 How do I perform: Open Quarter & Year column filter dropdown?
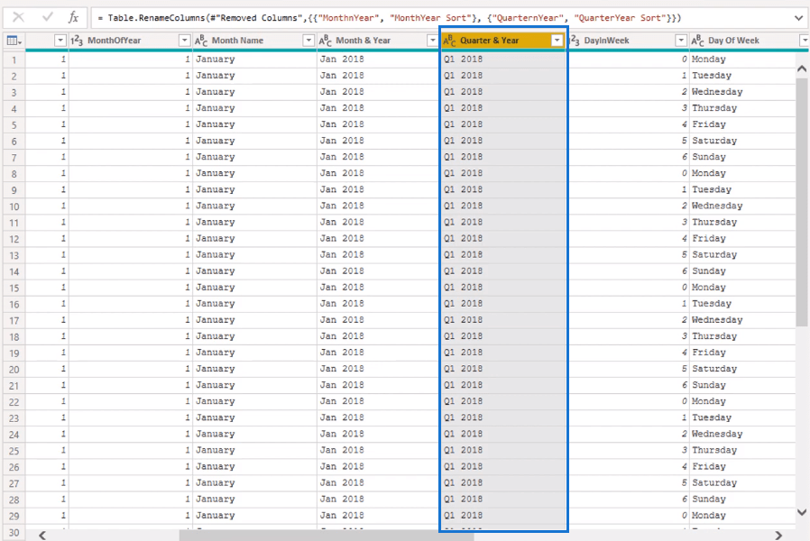click(x=557, y=41)
